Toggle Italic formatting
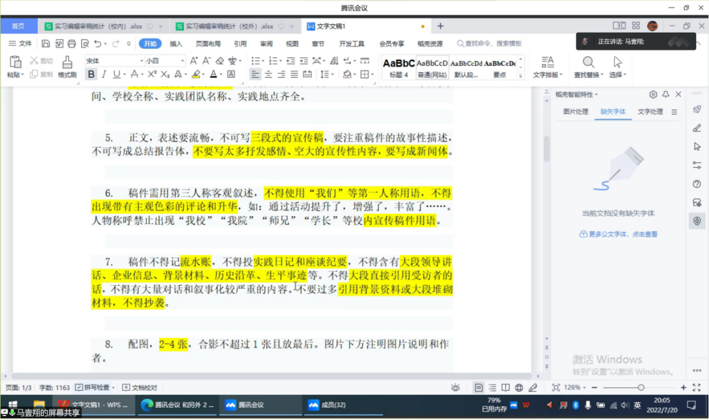The height and width of the screenshot is (420, 709). click(x=104, y=74)
